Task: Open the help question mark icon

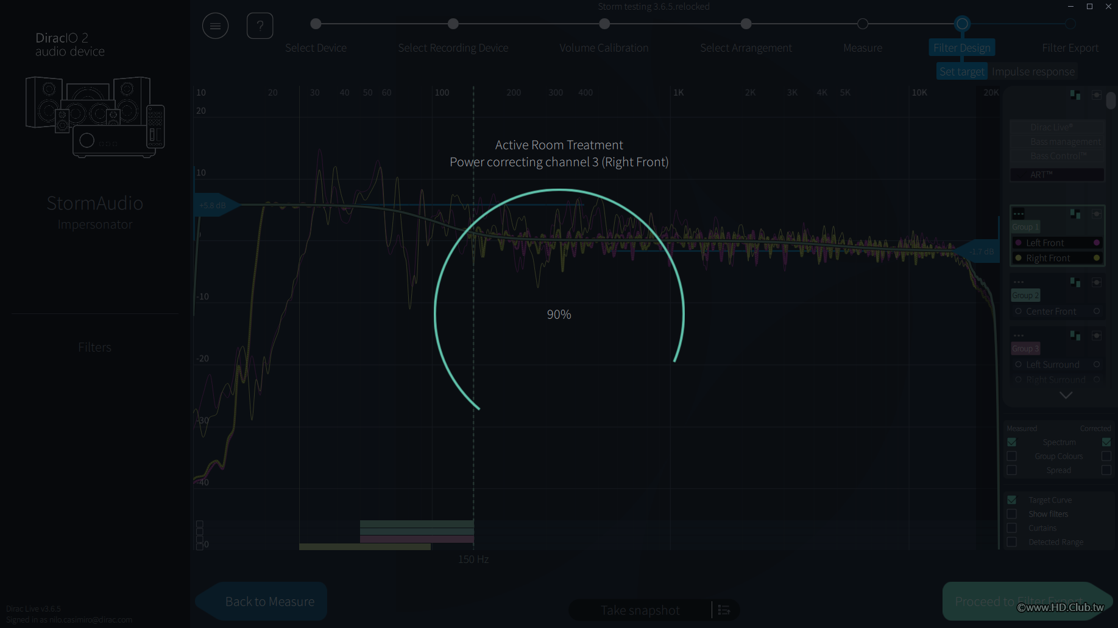Action: (x=260, y=26)
